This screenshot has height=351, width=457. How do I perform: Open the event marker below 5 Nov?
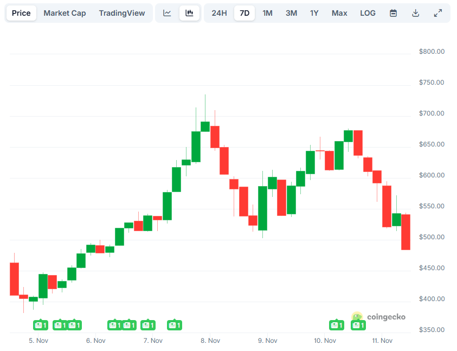[41, 324]
